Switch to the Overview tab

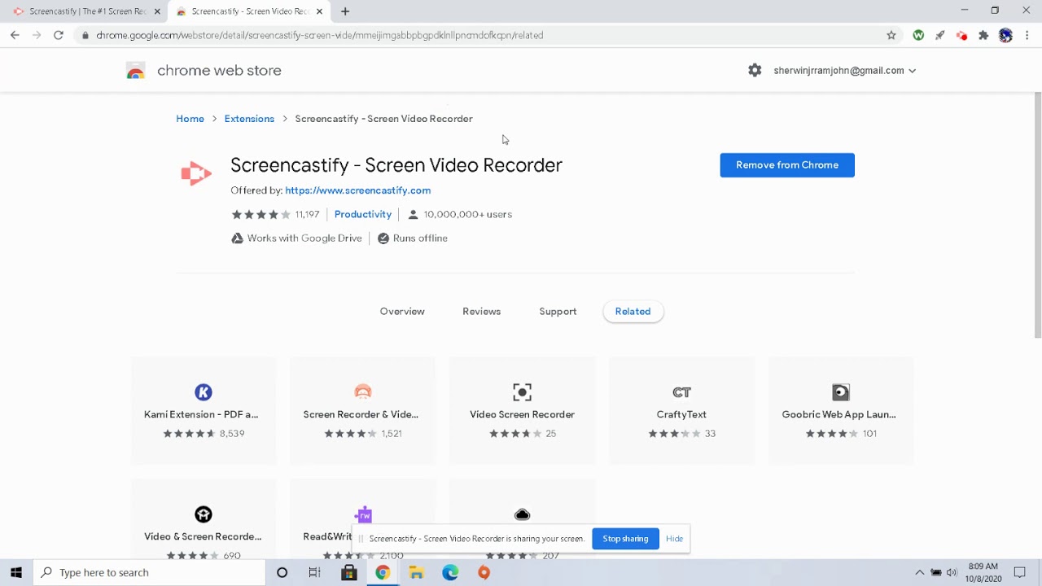click(402, 312)
